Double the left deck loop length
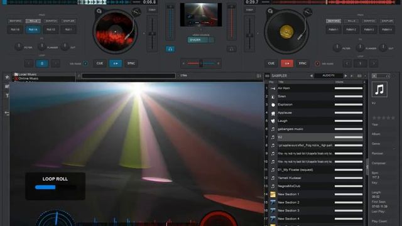The image size is (402, 226). (56, 63)
